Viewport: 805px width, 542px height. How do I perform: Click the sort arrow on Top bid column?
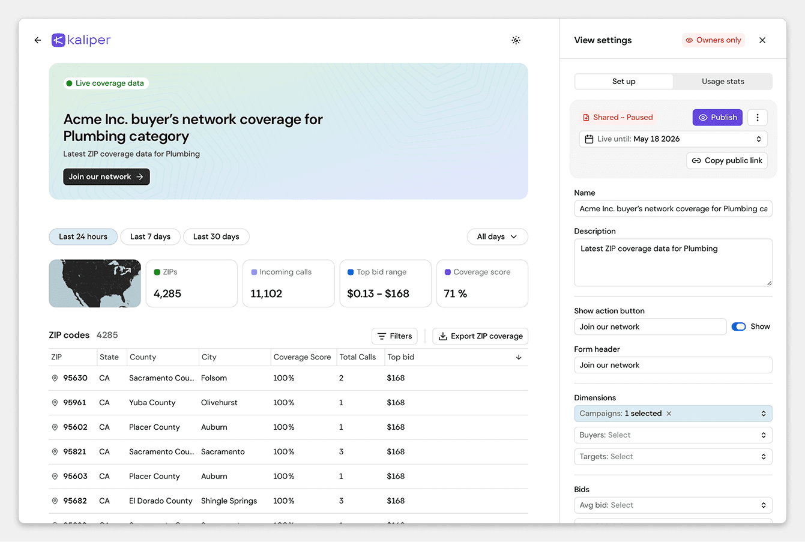point(519,357)
